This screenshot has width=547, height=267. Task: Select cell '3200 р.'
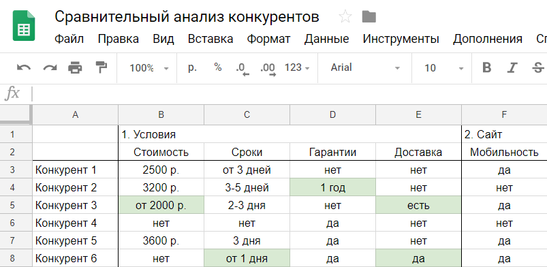click(161, 188)
